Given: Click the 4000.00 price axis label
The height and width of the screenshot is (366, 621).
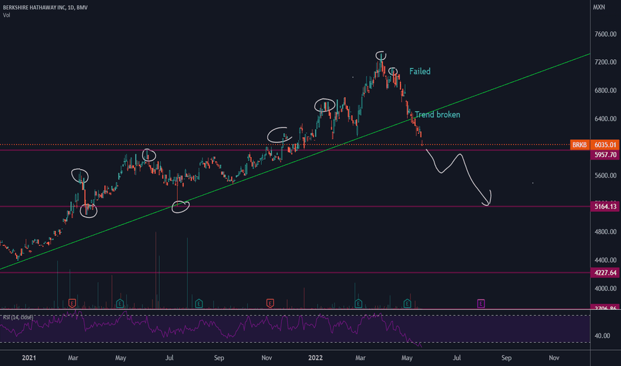Looking at the screenshot, I should pos(605,288).
